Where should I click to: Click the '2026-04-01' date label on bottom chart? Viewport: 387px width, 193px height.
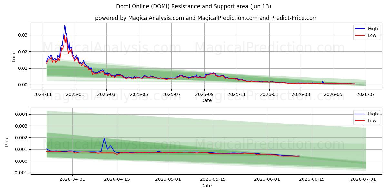click(72, 179)
